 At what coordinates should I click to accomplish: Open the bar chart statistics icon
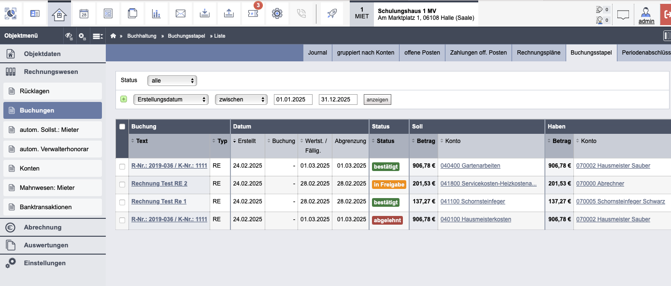point(157,14)
